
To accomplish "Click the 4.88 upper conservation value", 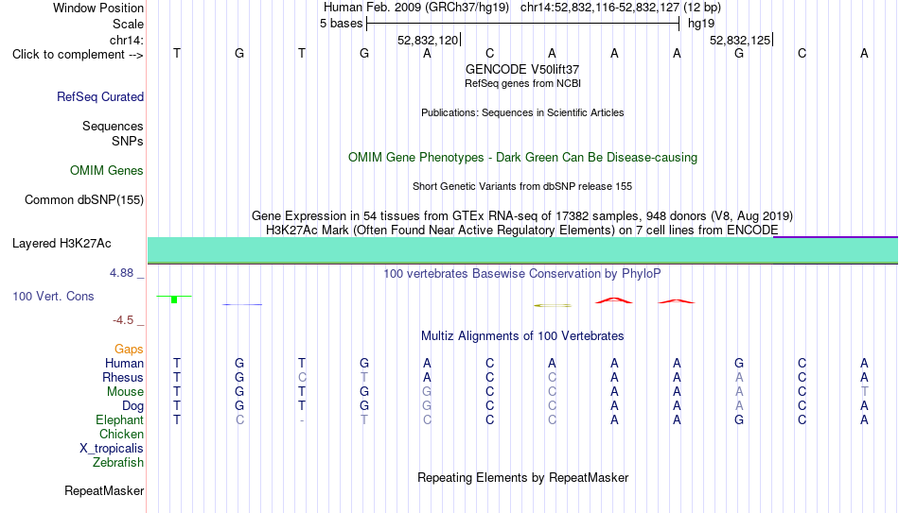I will 121,273.
